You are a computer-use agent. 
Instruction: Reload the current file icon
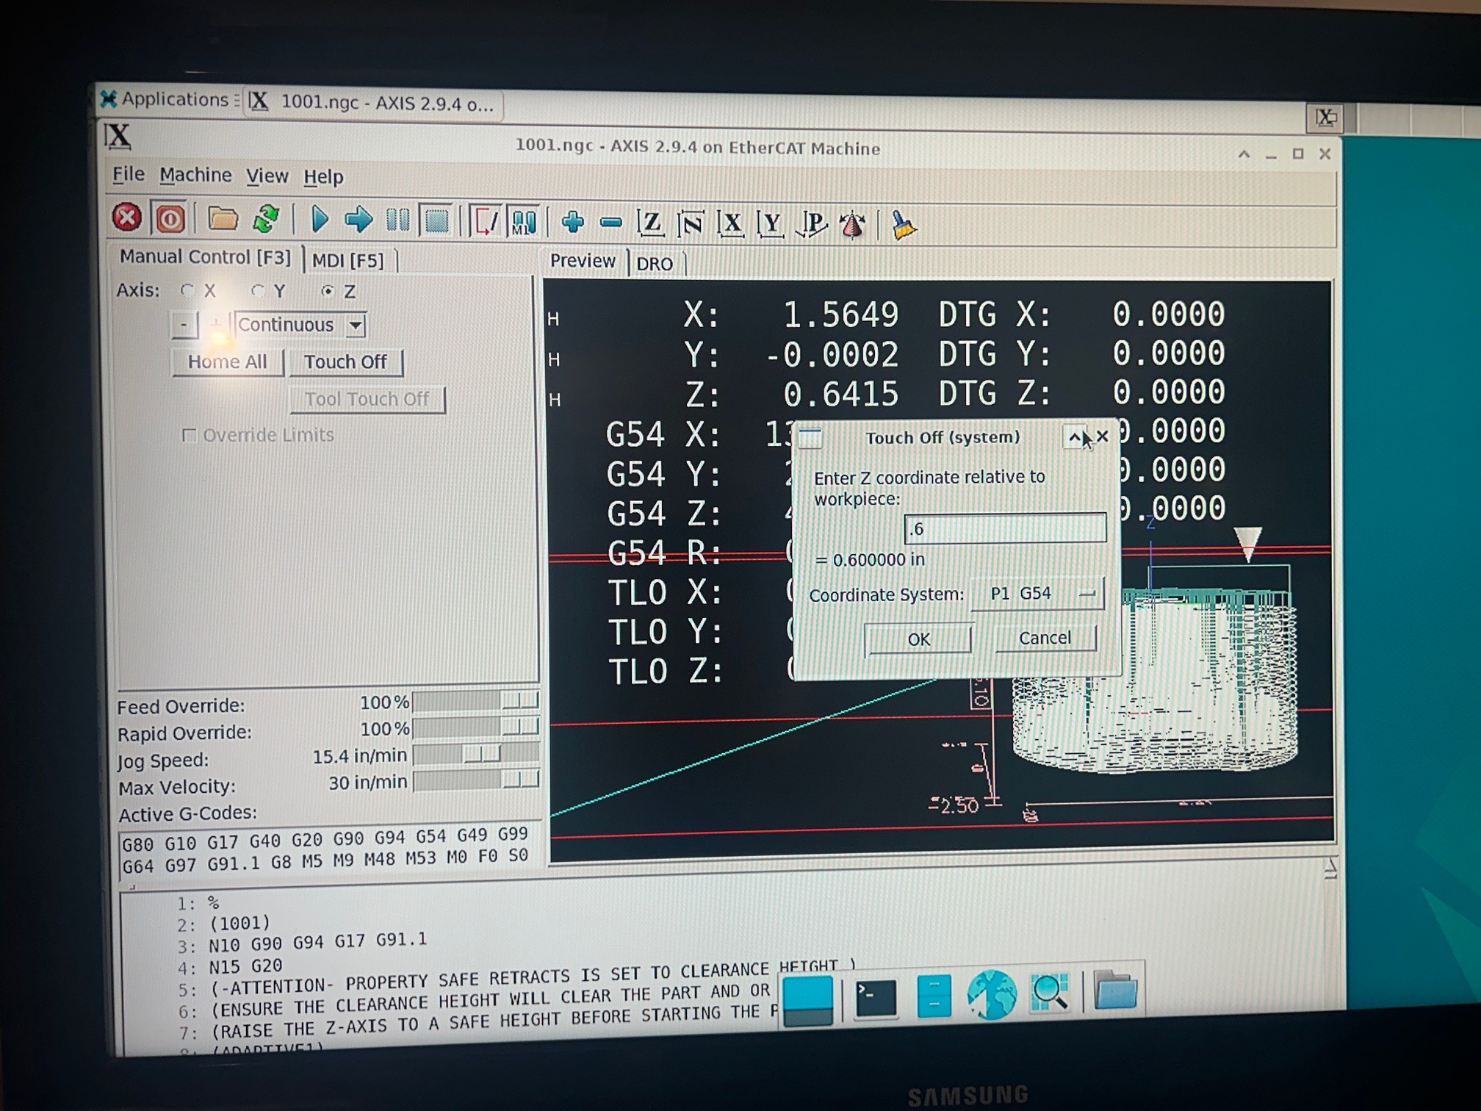(x=266, y=219)
